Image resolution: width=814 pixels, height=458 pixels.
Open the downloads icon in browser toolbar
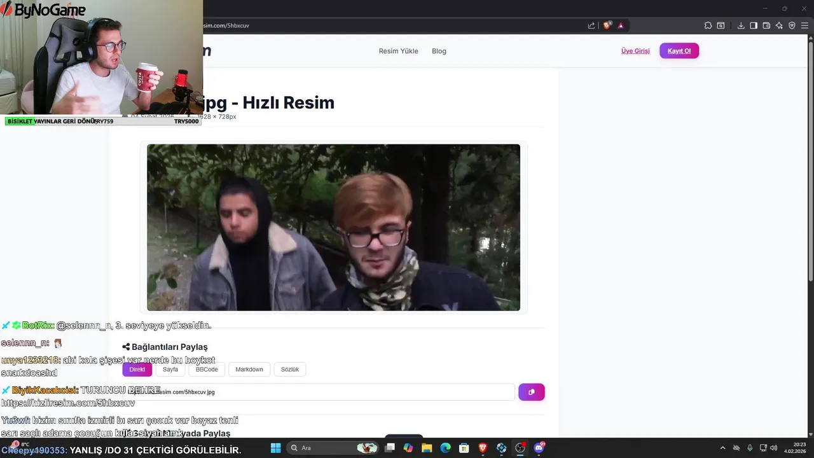[x=741, y=25]
